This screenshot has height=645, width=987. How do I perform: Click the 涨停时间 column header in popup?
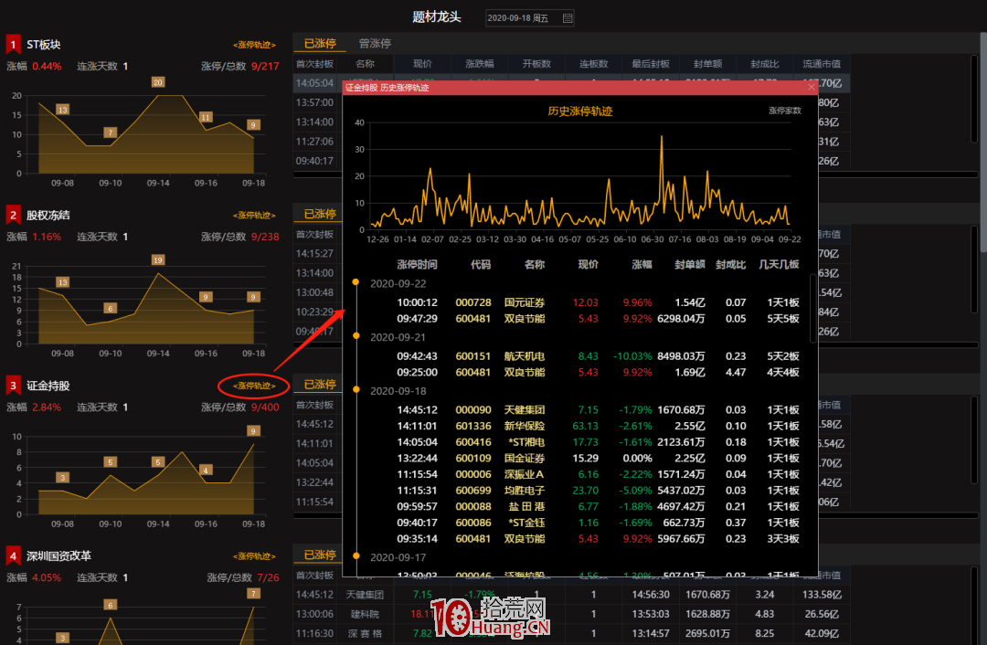[417, 265]
